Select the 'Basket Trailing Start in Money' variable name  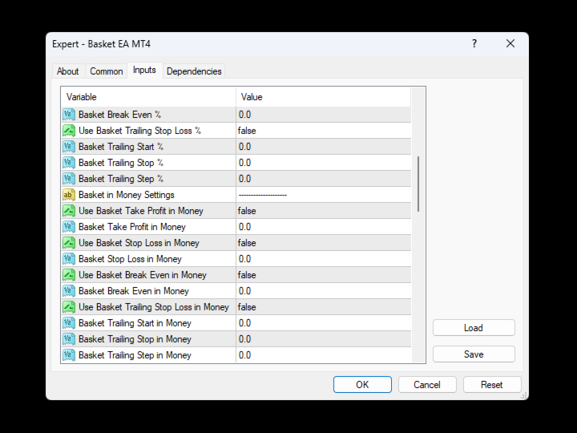[135, 323]
